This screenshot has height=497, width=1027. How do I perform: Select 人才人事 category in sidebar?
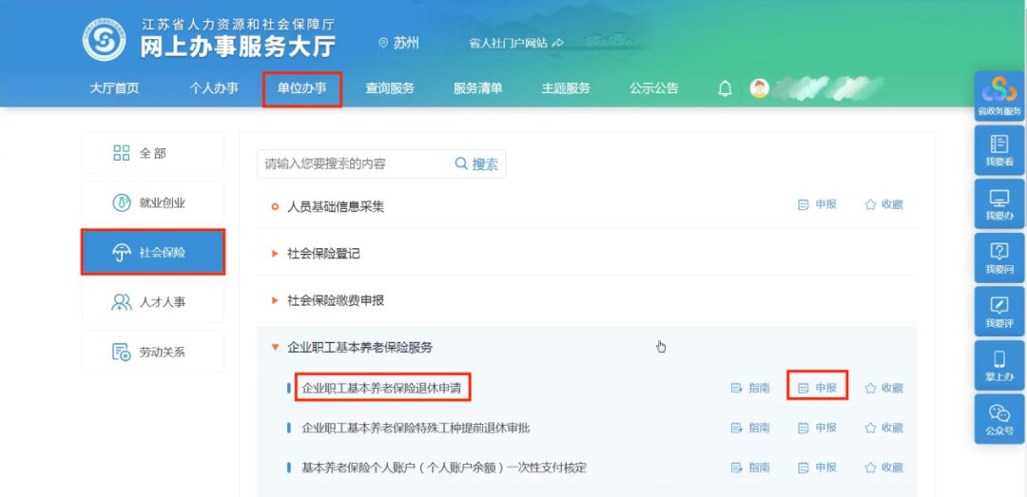152,302
